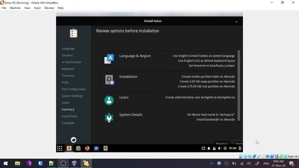The image size is (299, 168).
Task: Select the Keyboard step in the sidebar
Action: tap(68, 69)
